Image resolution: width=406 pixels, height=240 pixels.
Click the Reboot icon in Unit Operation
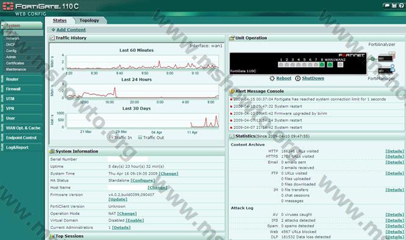272,78
